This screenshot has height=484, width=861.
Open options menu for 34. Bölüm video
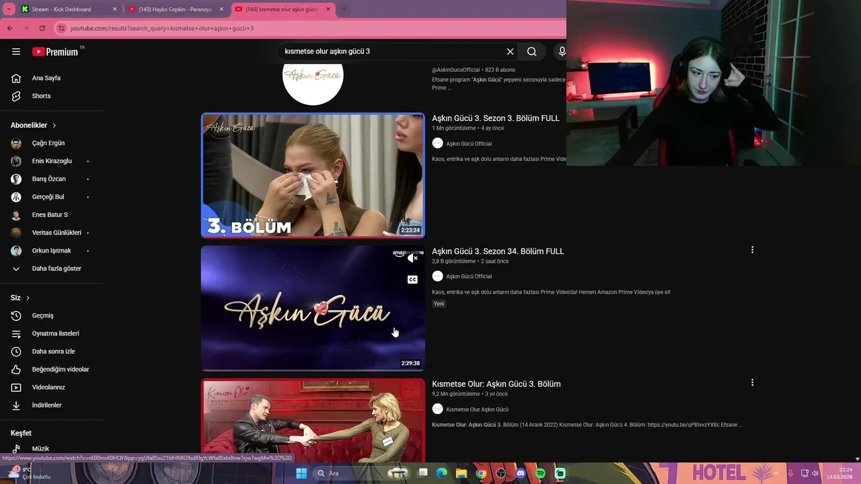(752, 249)
